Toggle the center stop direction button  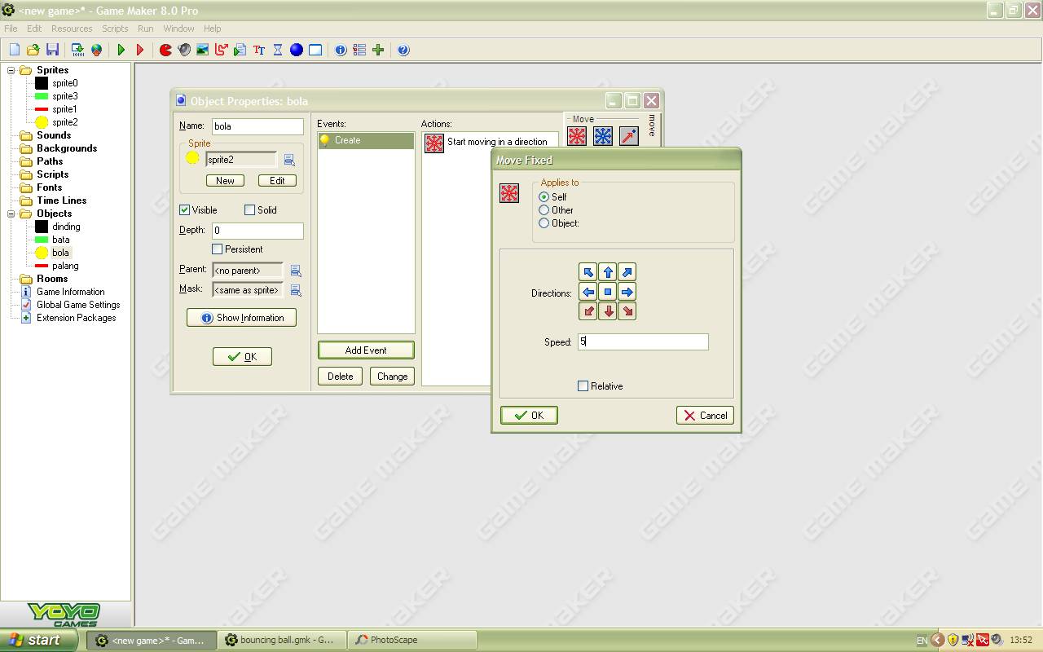(608, 292)
